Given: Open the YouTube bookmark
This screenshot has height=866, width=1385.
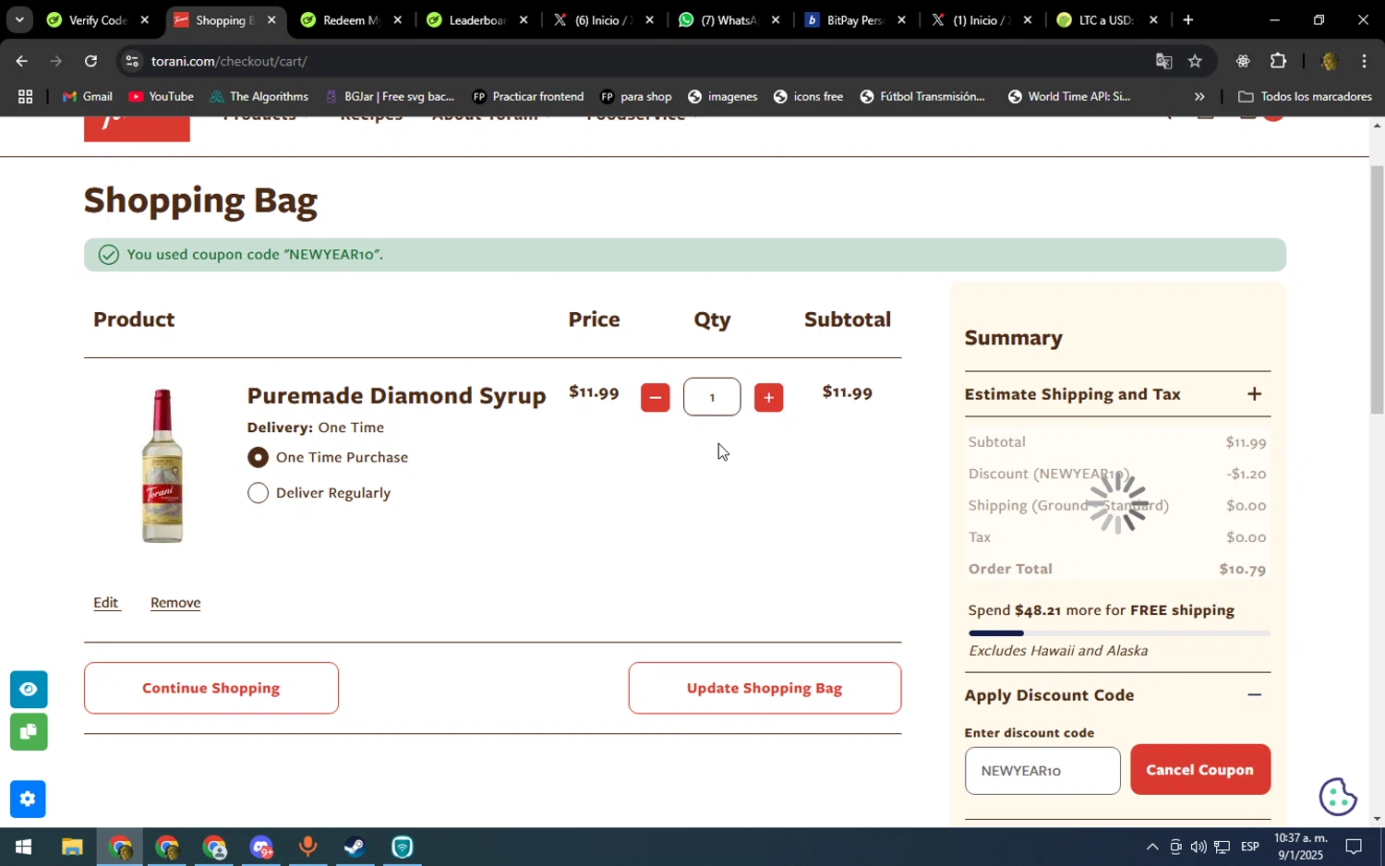Looking at the screenshot, I should tap(162, 96).
